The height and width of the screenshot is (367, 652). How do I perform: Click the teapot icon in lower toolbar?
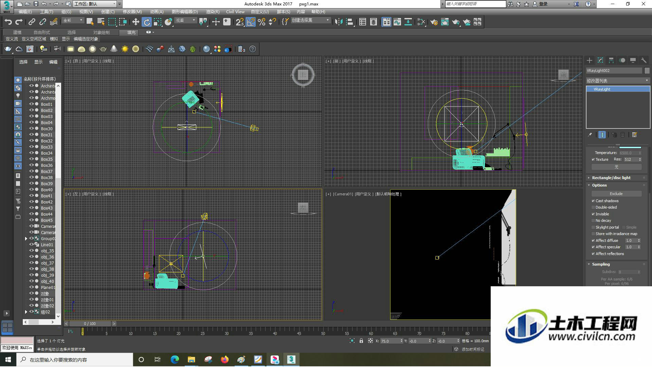8,49
